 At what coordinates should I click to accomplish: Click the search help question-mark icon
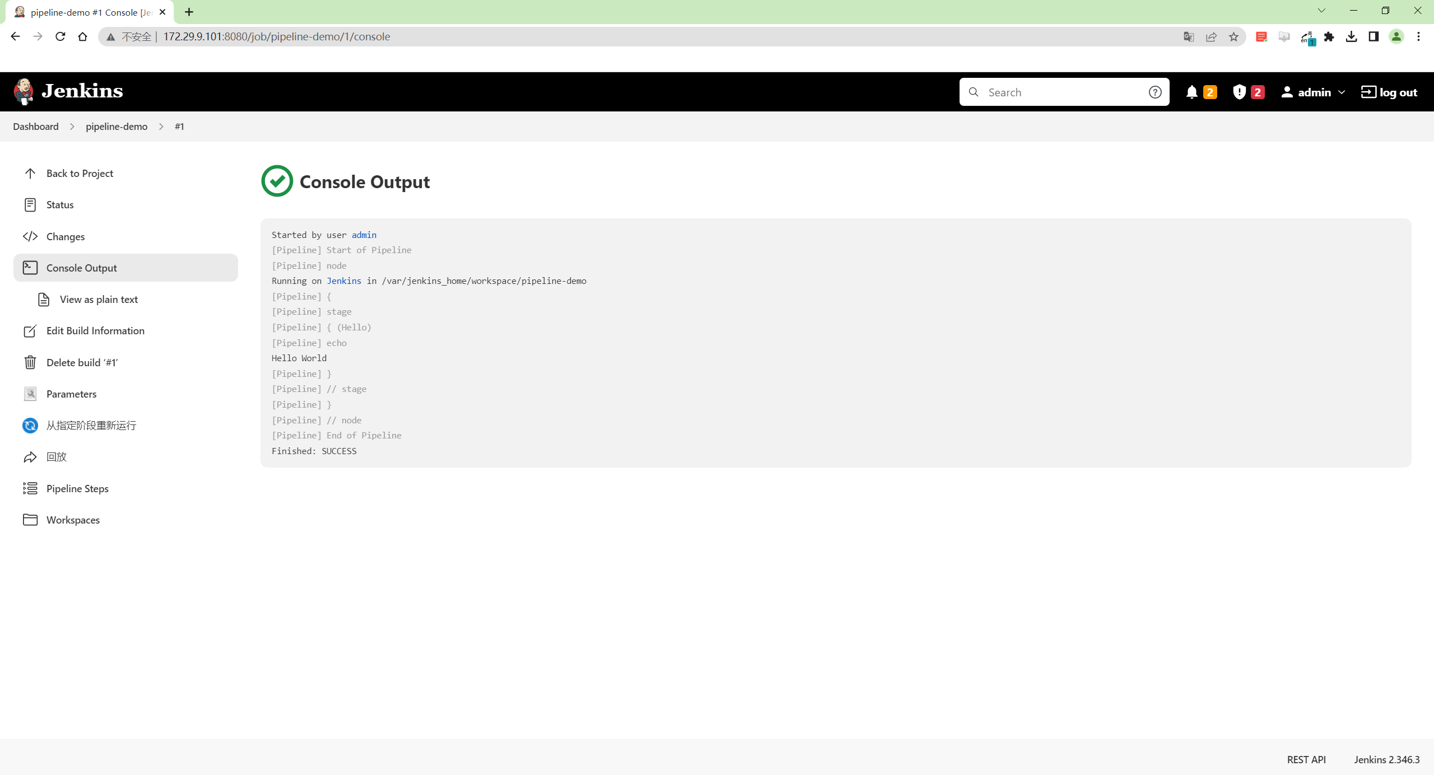[1154, 92]
